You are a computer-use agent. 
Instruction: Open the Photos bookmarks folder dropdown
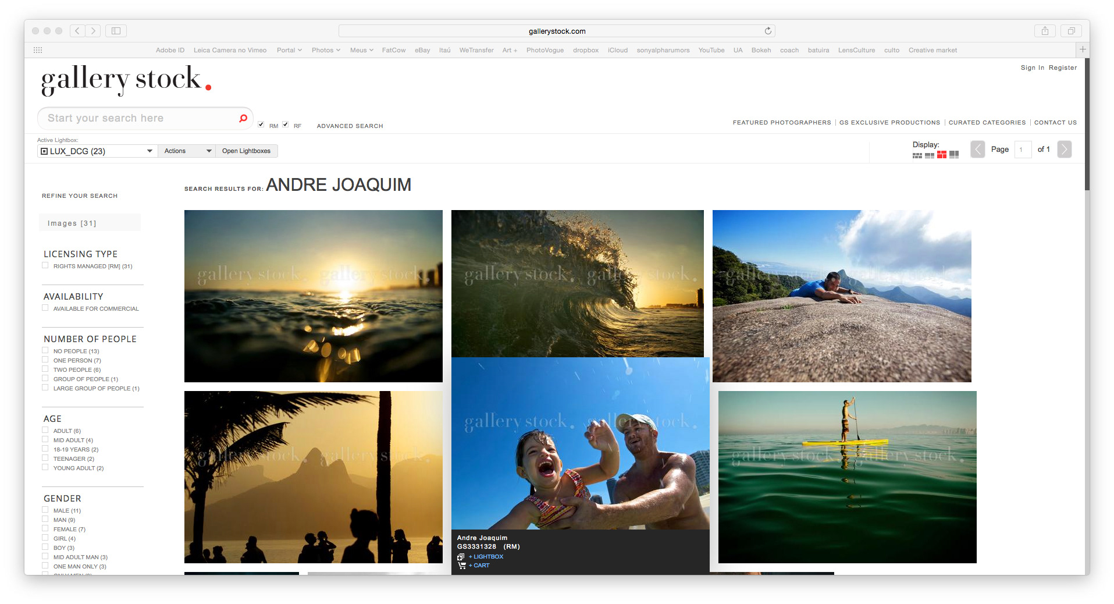[x=326, y=50]
